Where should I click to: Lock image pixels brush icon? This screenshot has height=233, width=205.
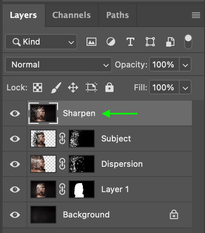[56, 87]
